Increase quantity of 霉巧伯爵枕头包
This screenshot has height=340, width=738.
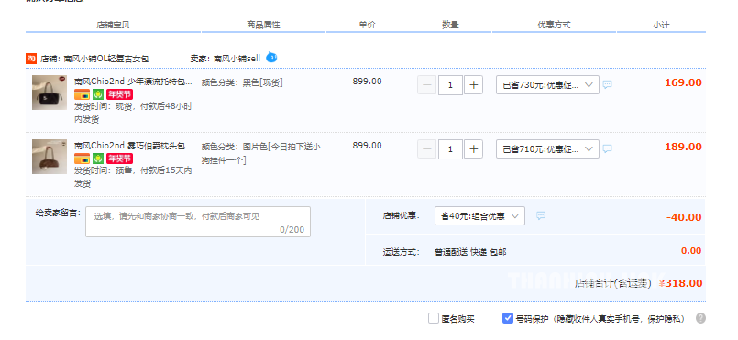473,149
